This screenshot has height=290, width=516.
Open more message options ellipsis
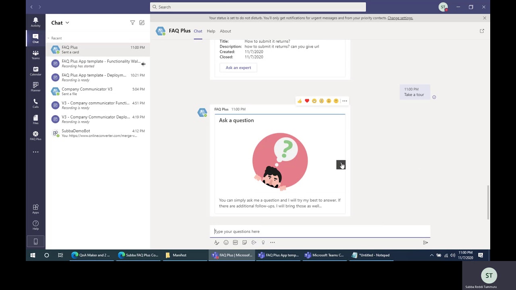pos(345,101)
